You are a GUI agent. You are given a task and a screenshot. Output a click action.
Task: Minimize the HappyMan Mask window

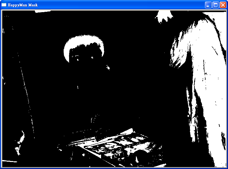208,5
